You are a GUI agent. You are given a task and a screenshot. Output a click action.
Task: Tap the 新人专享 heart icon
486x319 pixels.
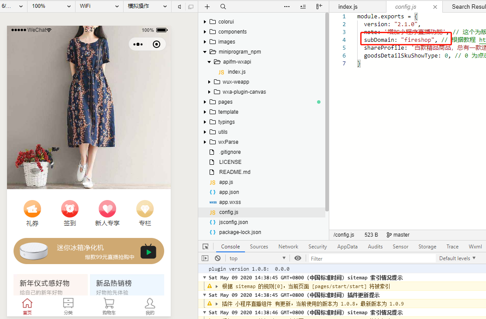point(107,209)
